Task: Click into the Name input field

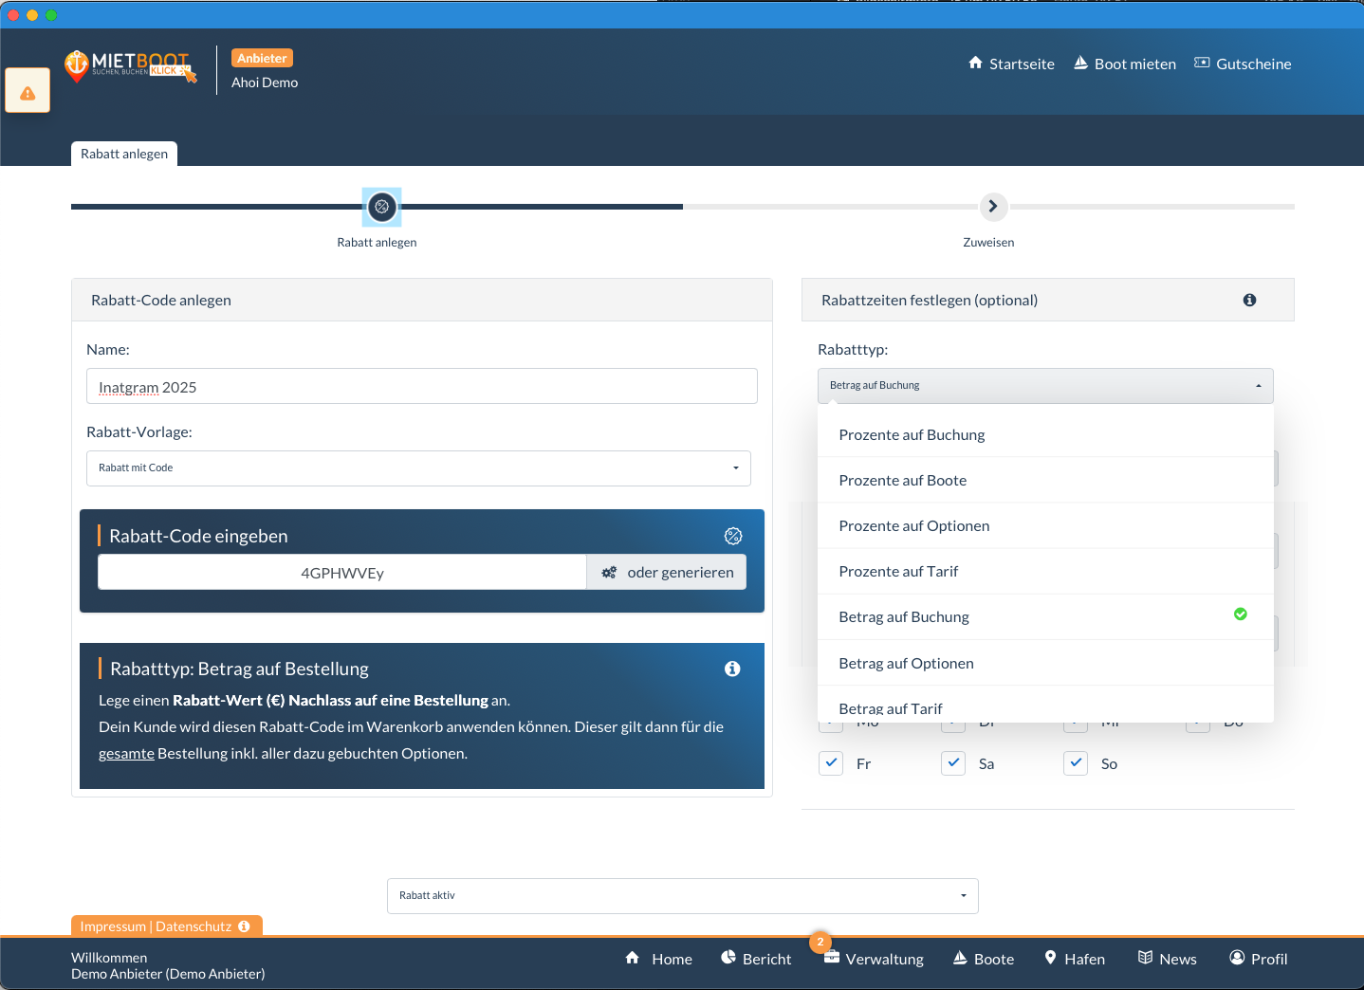Action: [x=421, y=387]
